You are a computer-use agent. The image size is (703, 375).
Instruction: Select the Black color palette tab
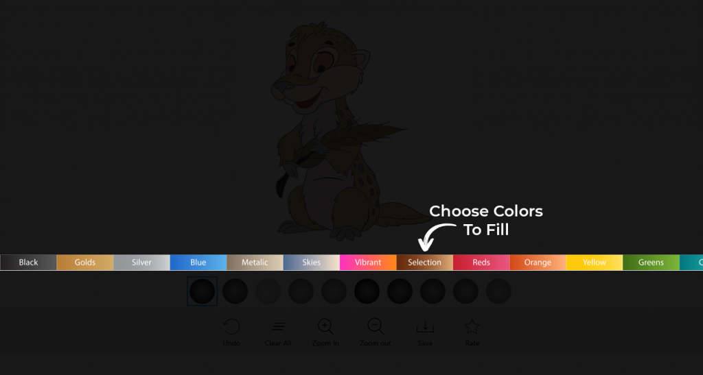28,263
